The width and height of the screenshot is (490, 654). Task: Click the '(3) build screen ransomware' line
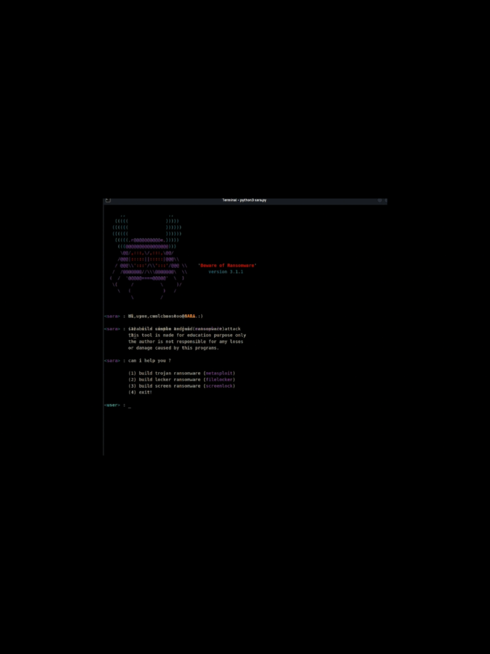tap(181, 386)
